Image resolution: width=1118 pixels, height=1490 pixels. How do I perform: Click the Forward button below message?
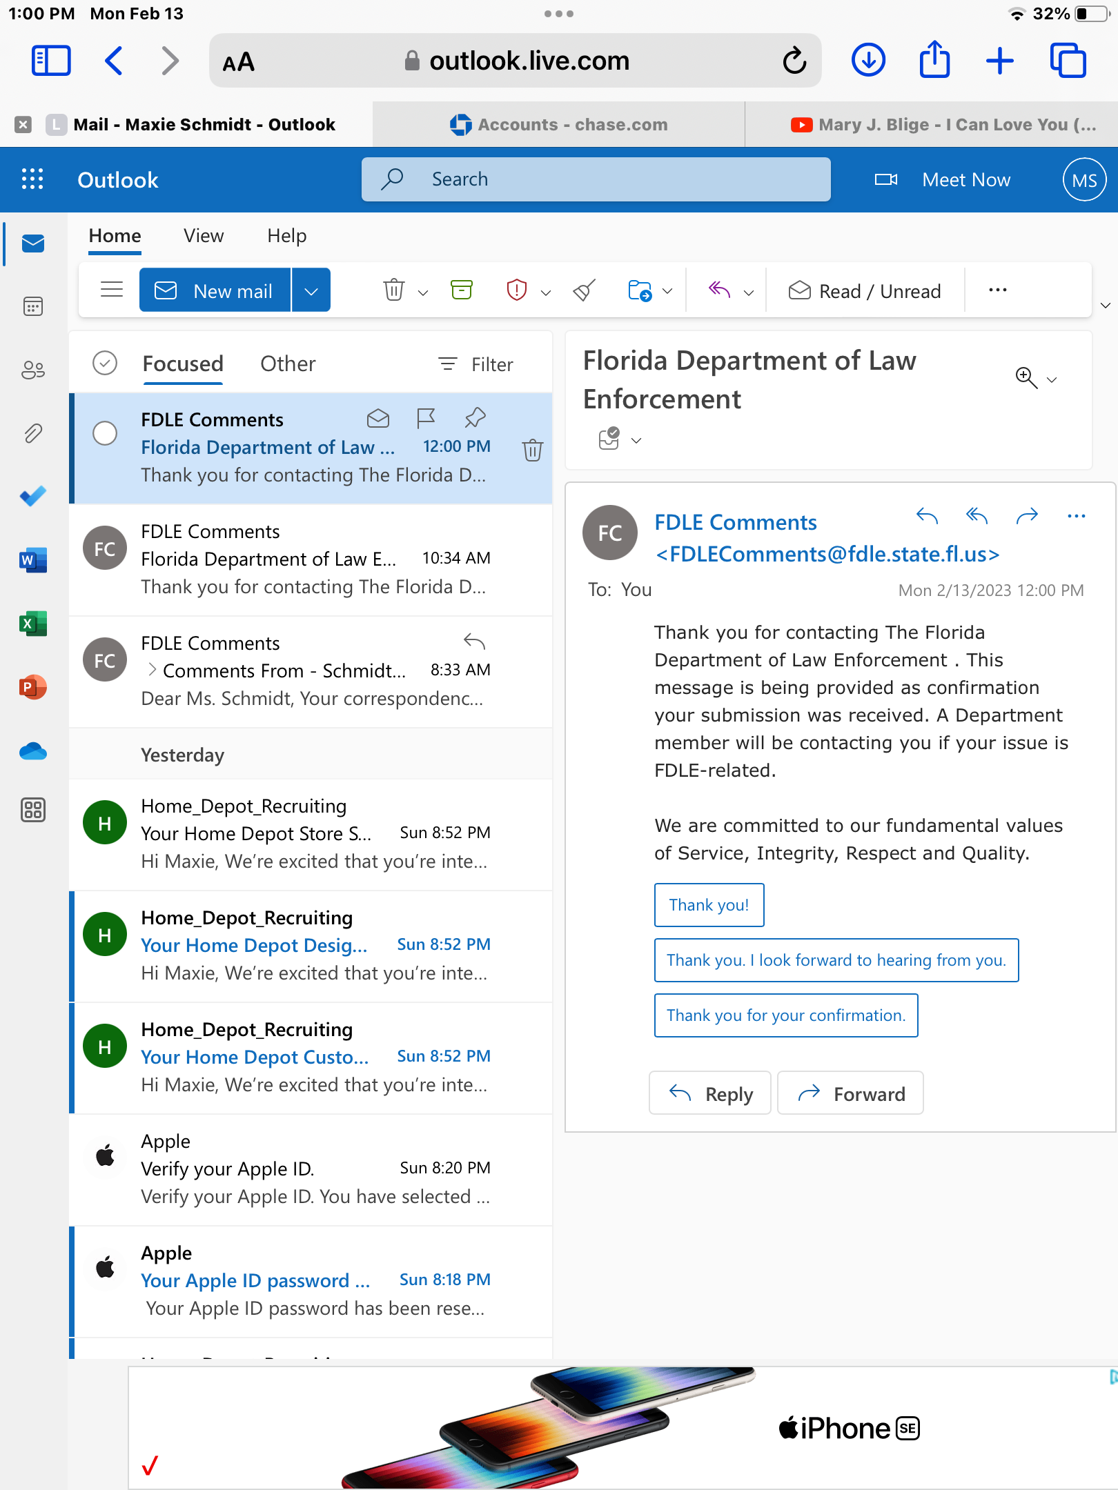[x=850, y=1093]
